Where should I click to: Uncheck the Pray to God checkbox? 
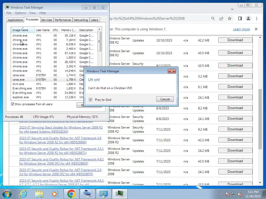[x=90, y=99]
